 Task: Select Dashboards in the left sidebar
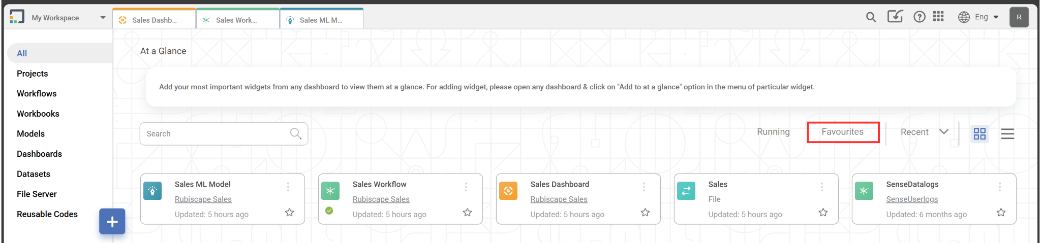coord(39,154)
